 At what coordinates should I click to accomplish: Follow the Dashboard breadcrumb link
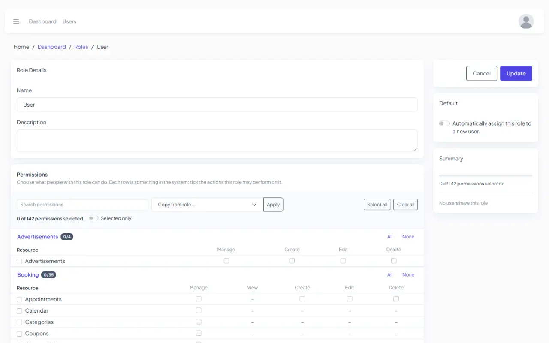tap(52, 47)
